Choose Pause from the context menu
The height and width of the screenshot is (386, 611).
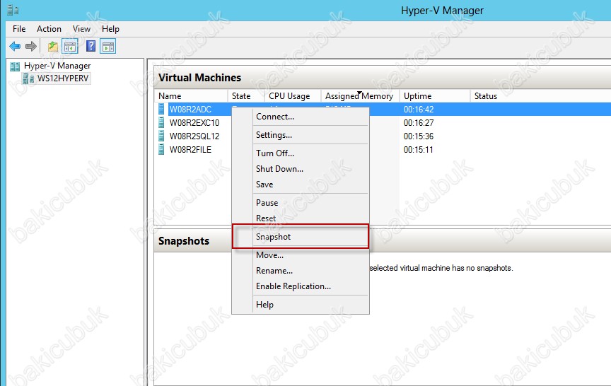(301, 202)
